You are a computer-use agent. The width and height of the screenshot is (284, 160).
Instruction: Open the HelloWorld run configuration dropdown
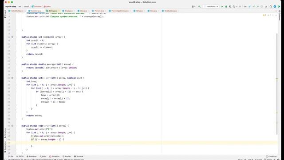pos(211,7)
